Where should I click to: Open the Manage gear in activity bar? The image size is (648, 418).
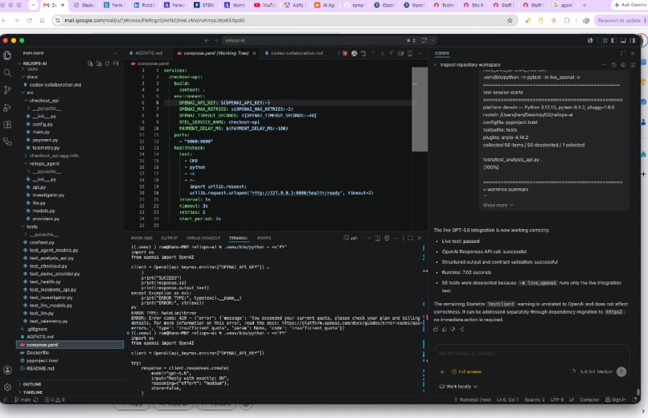point(7,387)
